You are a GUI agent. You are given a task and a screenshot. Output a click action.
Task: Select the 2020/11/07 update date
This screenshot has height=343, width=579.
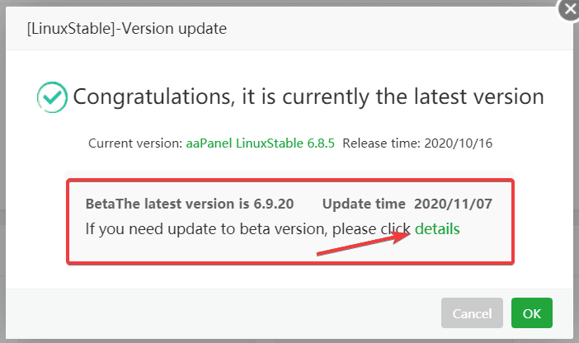click(453, 204)
